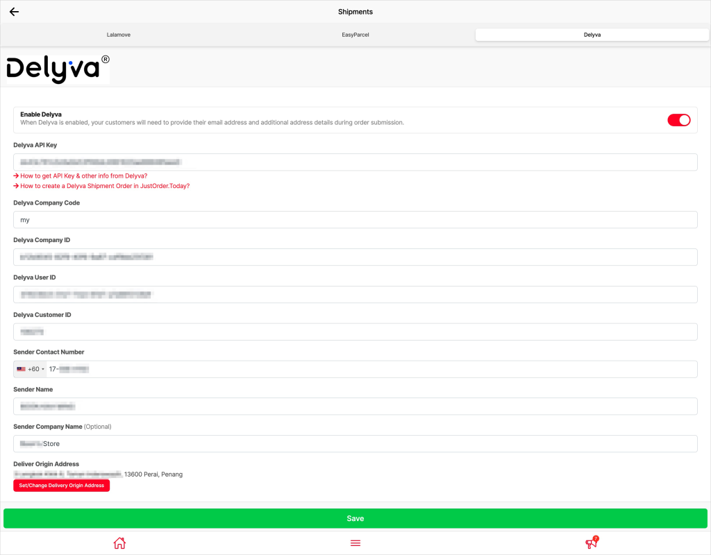Click Set/Change Delivery Origin Address button
711x555 pixels.
pyautogui.click(x=61, y=485)
